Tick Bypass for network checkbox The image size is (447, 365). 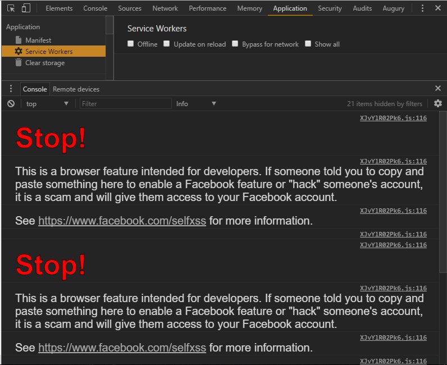click(235, 44)
